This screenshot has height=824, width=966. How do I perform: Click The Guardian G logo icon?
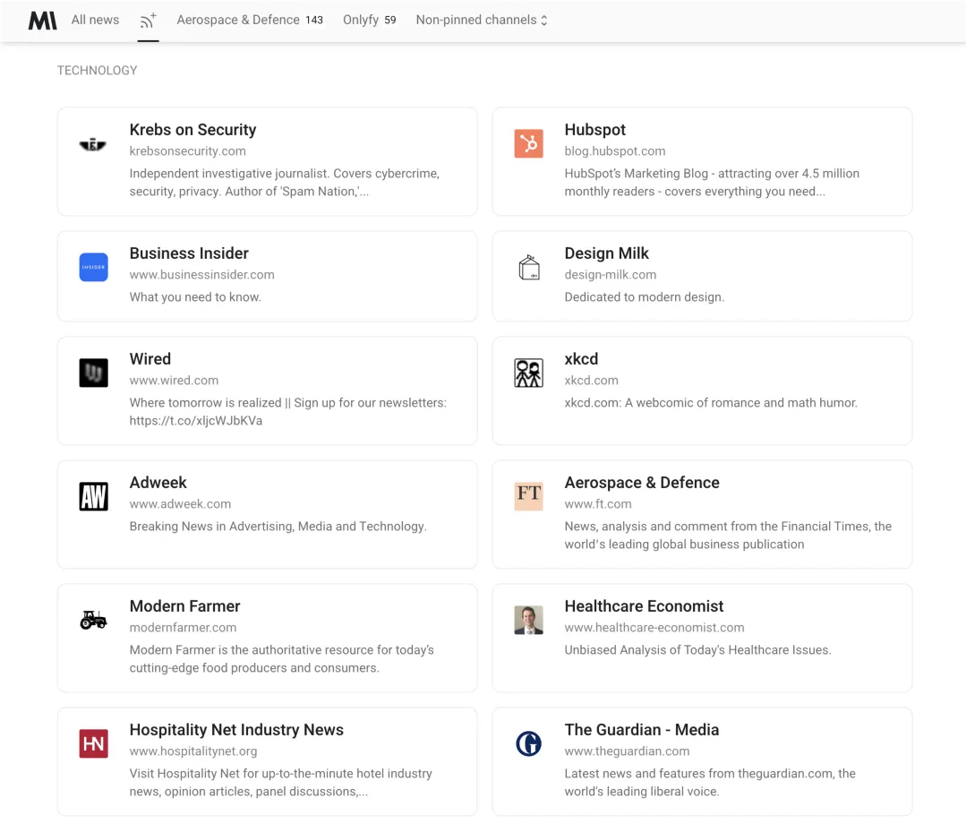[528, 744]
